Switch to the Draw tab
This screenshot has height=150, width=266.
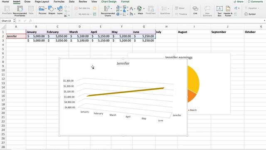[x=27, y=2]
